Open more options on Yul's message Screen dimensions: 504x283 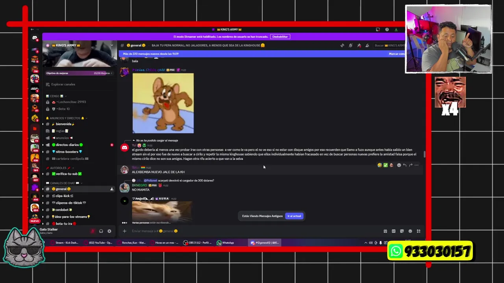(416, 165)
